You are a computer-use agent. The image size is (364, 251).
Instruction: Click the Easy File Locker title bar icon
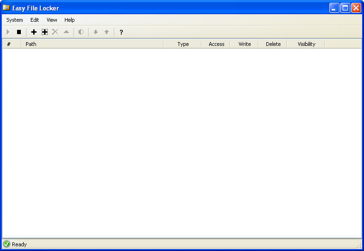click(6, 8)
